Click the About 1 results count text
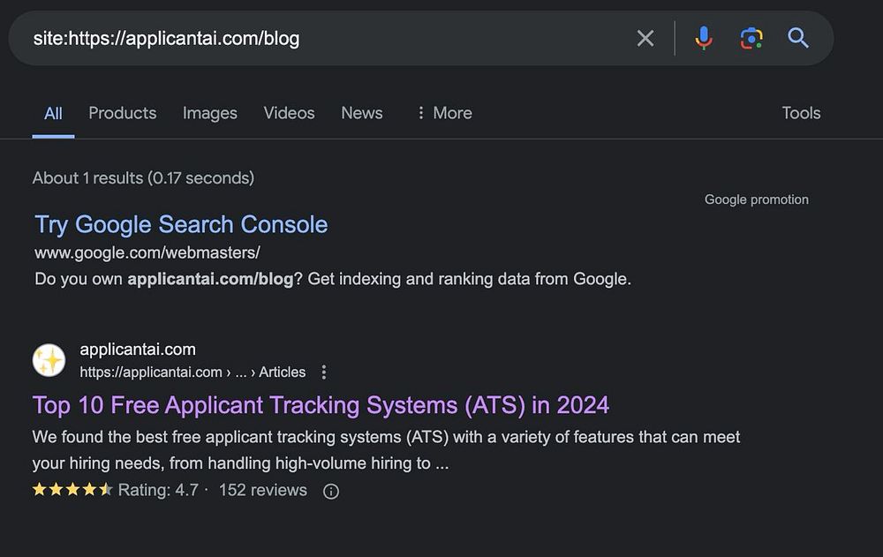Viewport: 883px width, 557px height. (143, 178)
